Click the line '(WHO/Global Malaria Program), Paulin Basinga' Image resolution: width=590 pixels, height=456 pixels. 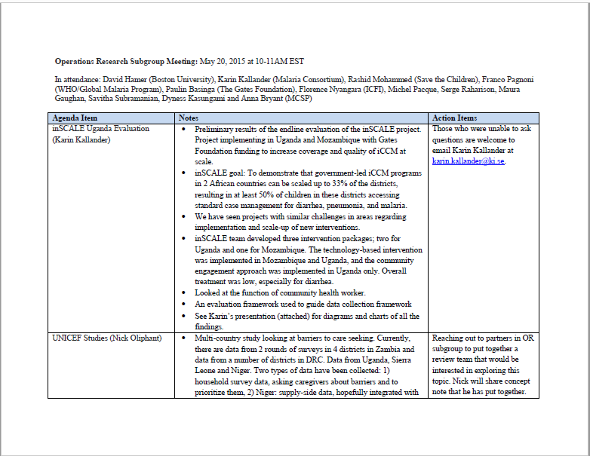pos(287,89)
